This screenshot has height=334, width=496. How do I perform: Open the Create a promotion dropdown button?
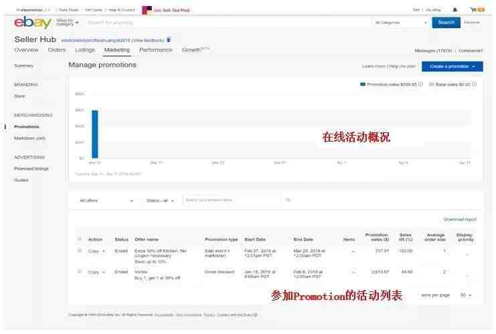[452, 67]
